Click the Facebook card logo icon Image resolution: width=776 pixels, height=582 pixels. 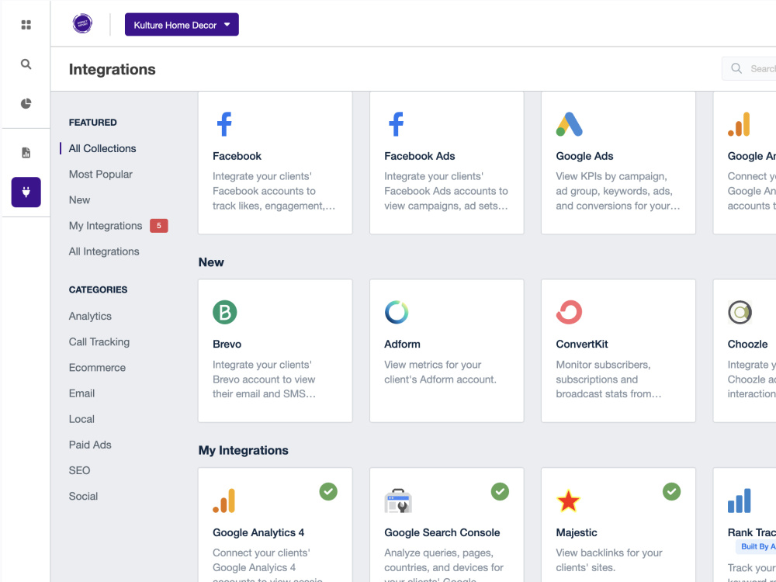tap(224, 123)
